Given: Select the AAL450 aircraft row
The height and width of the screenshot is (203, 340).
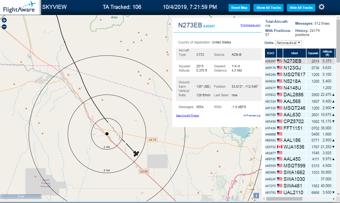Looking at the screenshot, I should coord(300,159).
